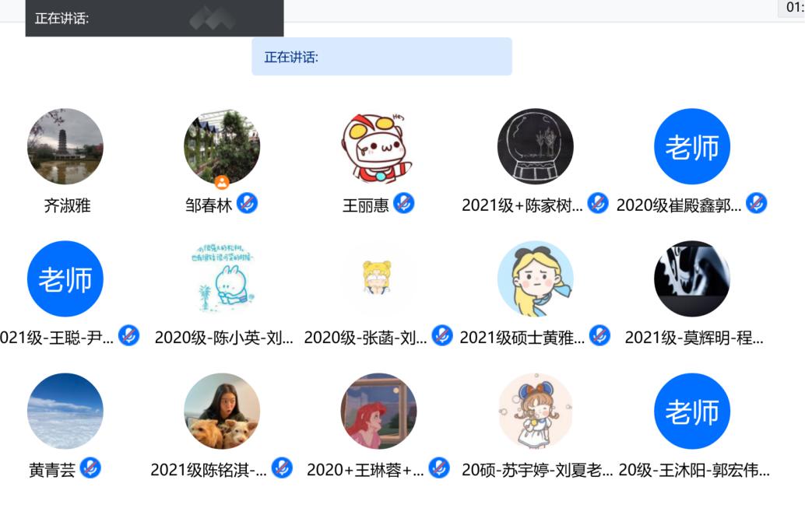805x522 pixels.
Task: Click muted mic icon beside 王丽惠
Action: pyautogui.click(x=404, y=204)
